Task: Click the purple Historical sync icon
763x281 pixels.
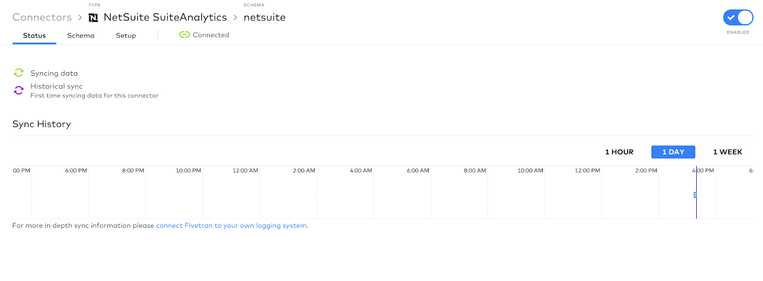Action: [x=19, y=90]
